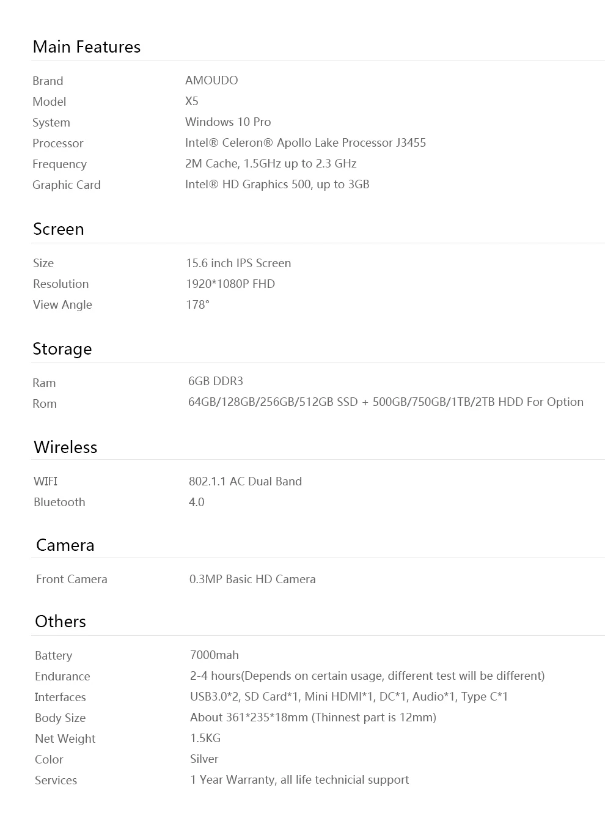Image resolution: width=605 pixels, height=821 pixels.
Task: Click the Windows 10 Pro system text
Action: [228, 122]
